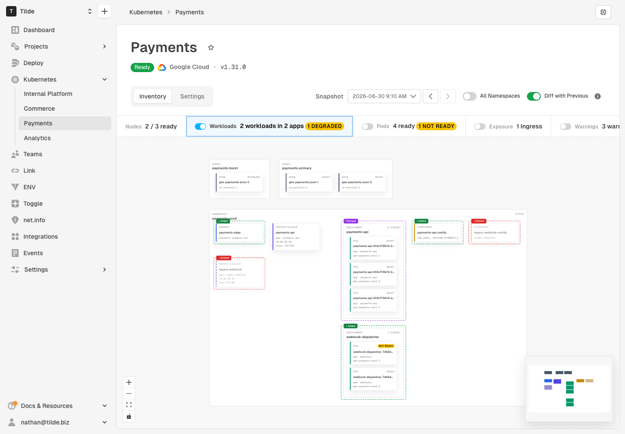Select the webhook-dispatcher NOT READY pod card
The image size is (625, 434).
coord(373,353)
